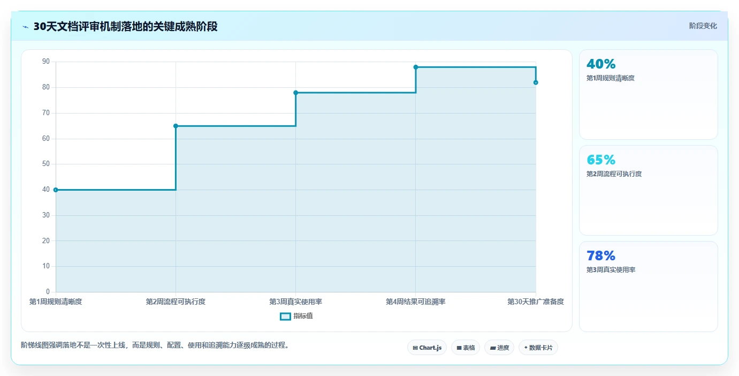Image resolution: width=739 pixels, height=376 pixels.
Task: Click the 指标值 legend color box
Action: click(286, 317)
